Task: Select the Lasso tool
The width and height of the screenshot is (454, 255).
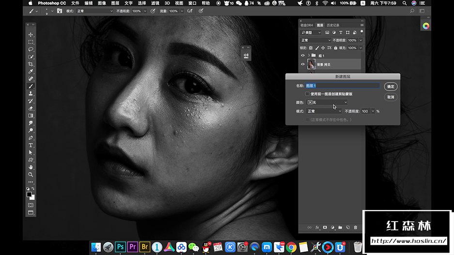Action: (31, 49)
